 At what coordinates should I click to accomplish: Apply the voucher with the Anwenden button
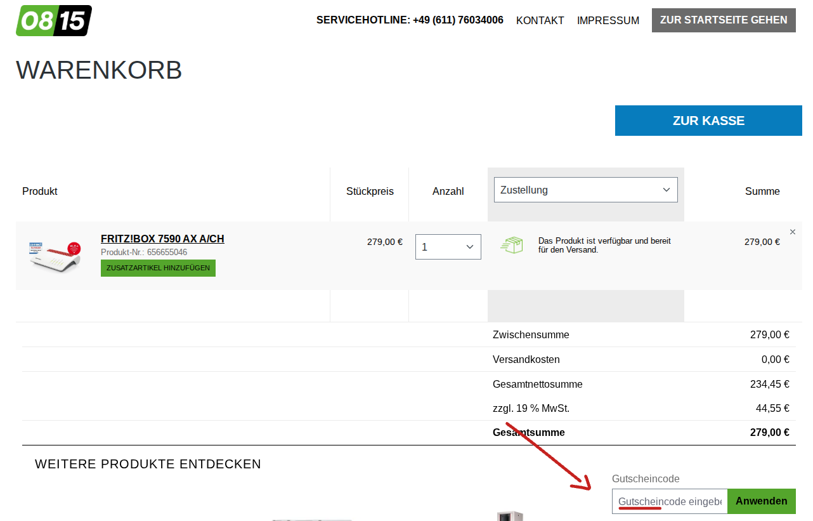pos(761,501)
